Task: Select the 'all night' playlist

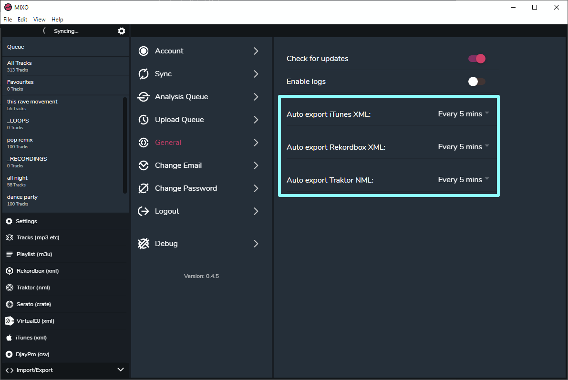Action: (62, 181)
